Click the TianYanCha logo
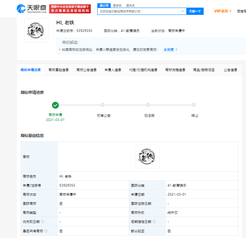 32,8
